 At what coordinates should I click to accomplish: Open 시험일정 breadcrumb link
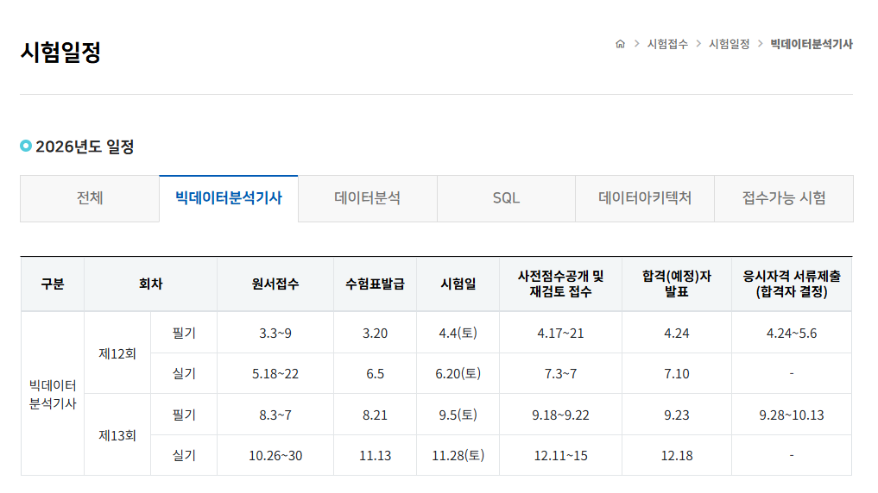point(729,44)
